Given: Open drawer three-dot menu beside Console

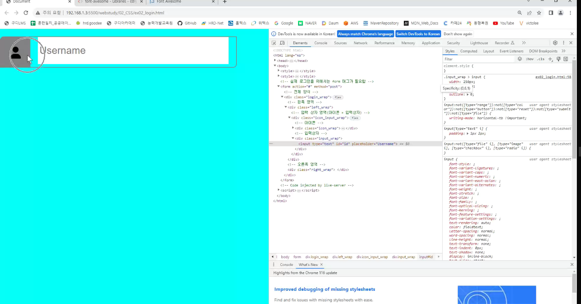Looking at the screenshot, I should pos(274,265).
